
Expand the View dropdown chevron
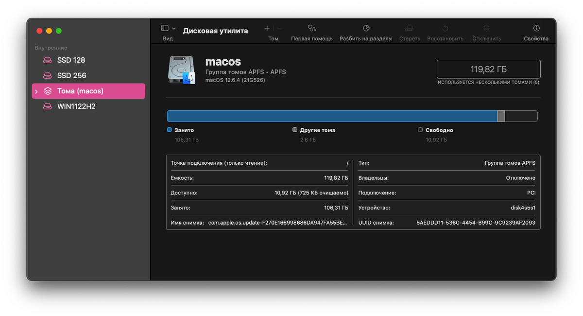click(x=174, y=29)
